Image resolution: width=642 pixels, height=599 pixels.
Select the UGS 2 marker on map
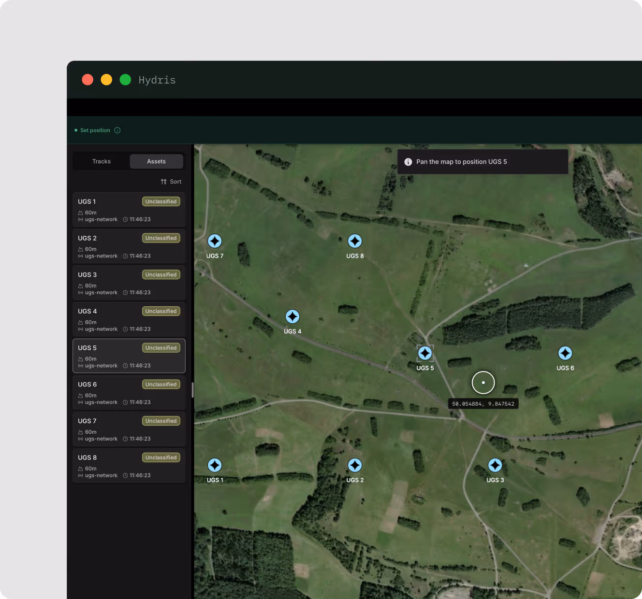click(355, 465)
